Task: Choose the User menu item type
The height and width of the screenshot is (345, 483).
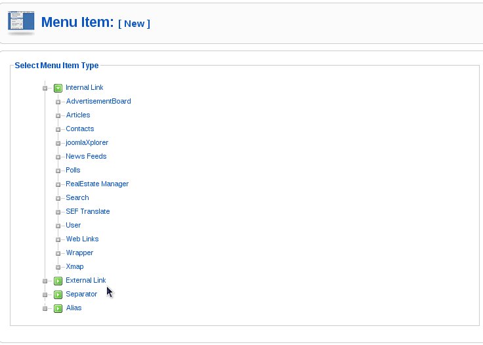Action: tap(73, 225)
